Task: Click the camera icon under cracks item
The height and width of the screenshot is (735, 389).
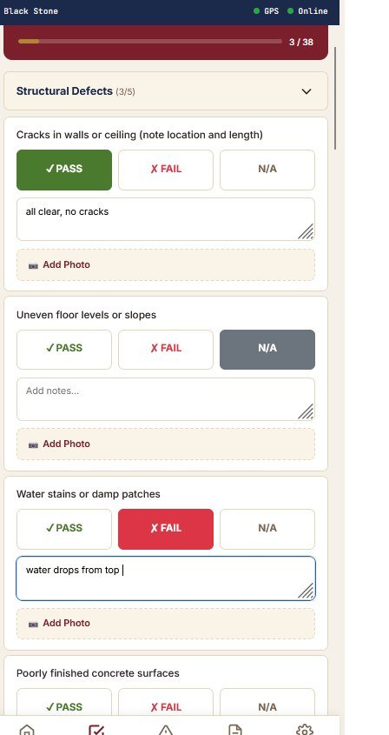Action: tap(33, 265)
